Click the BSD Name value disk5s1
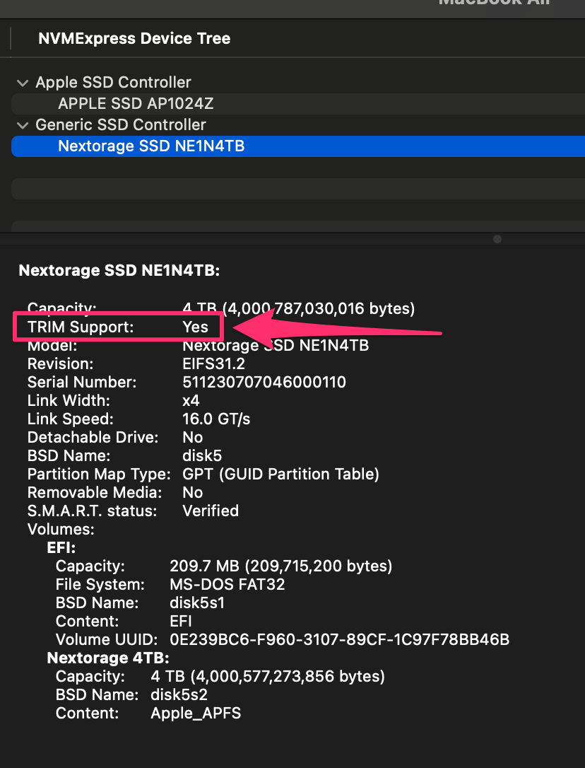The height and width of the screenshot is (768, 585). (197, 603)
